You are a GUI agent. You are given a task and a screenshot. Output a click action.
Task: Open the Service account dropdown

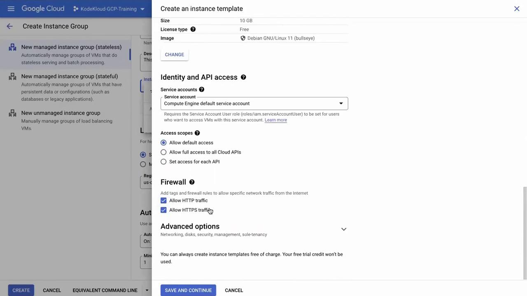point(254,104)
